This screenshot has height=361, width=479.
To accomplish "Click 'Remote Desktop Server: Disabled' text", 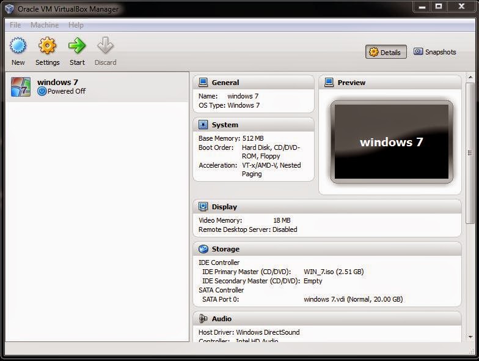I will pos(248,229).
